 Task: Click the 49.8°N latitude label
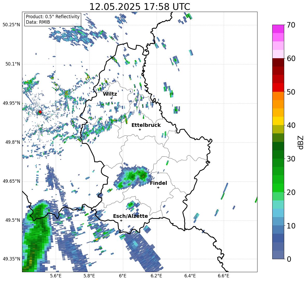click(13, 142)
